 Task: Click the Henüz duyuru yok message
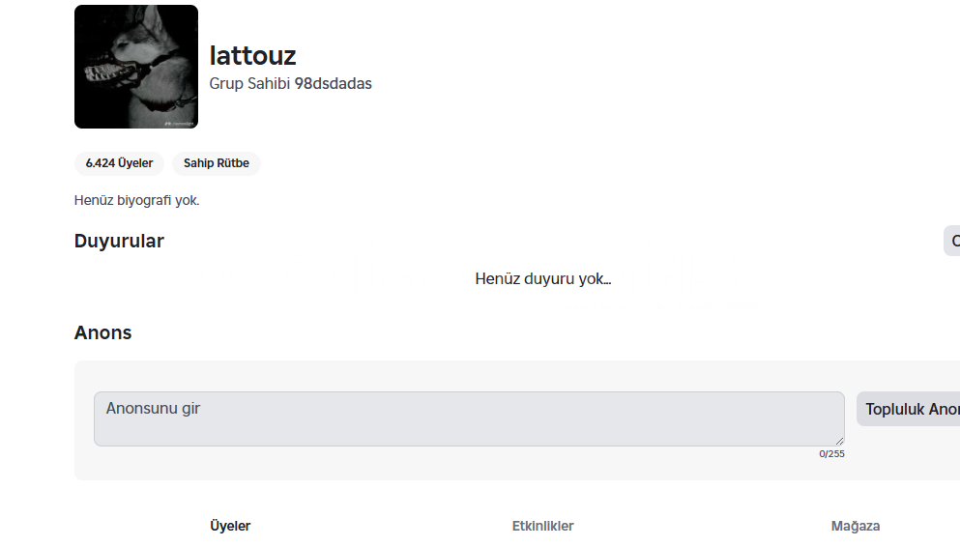(542, 279)
